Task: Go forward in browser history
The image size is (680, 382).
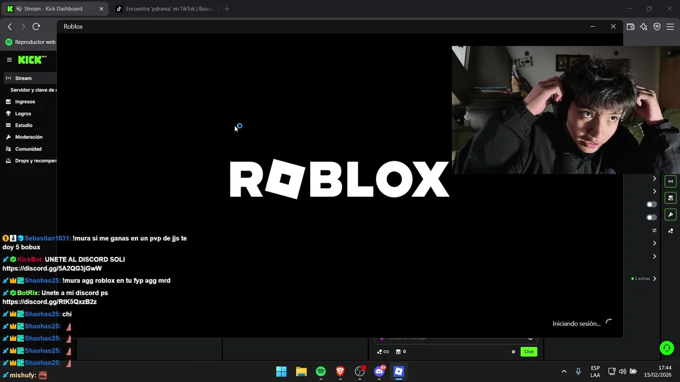Action: pos(23,27)
